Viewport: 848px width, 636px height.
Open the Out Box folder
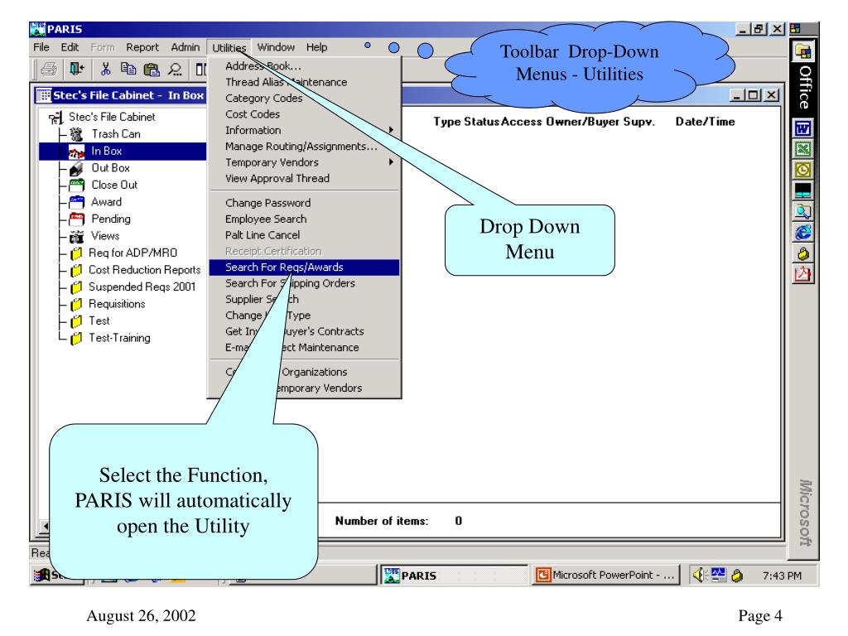pyautogui.click(x=110, y=167)
